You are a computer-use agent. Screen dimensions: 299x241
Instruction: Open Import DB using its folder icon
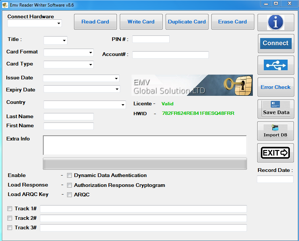coord(275,131)
